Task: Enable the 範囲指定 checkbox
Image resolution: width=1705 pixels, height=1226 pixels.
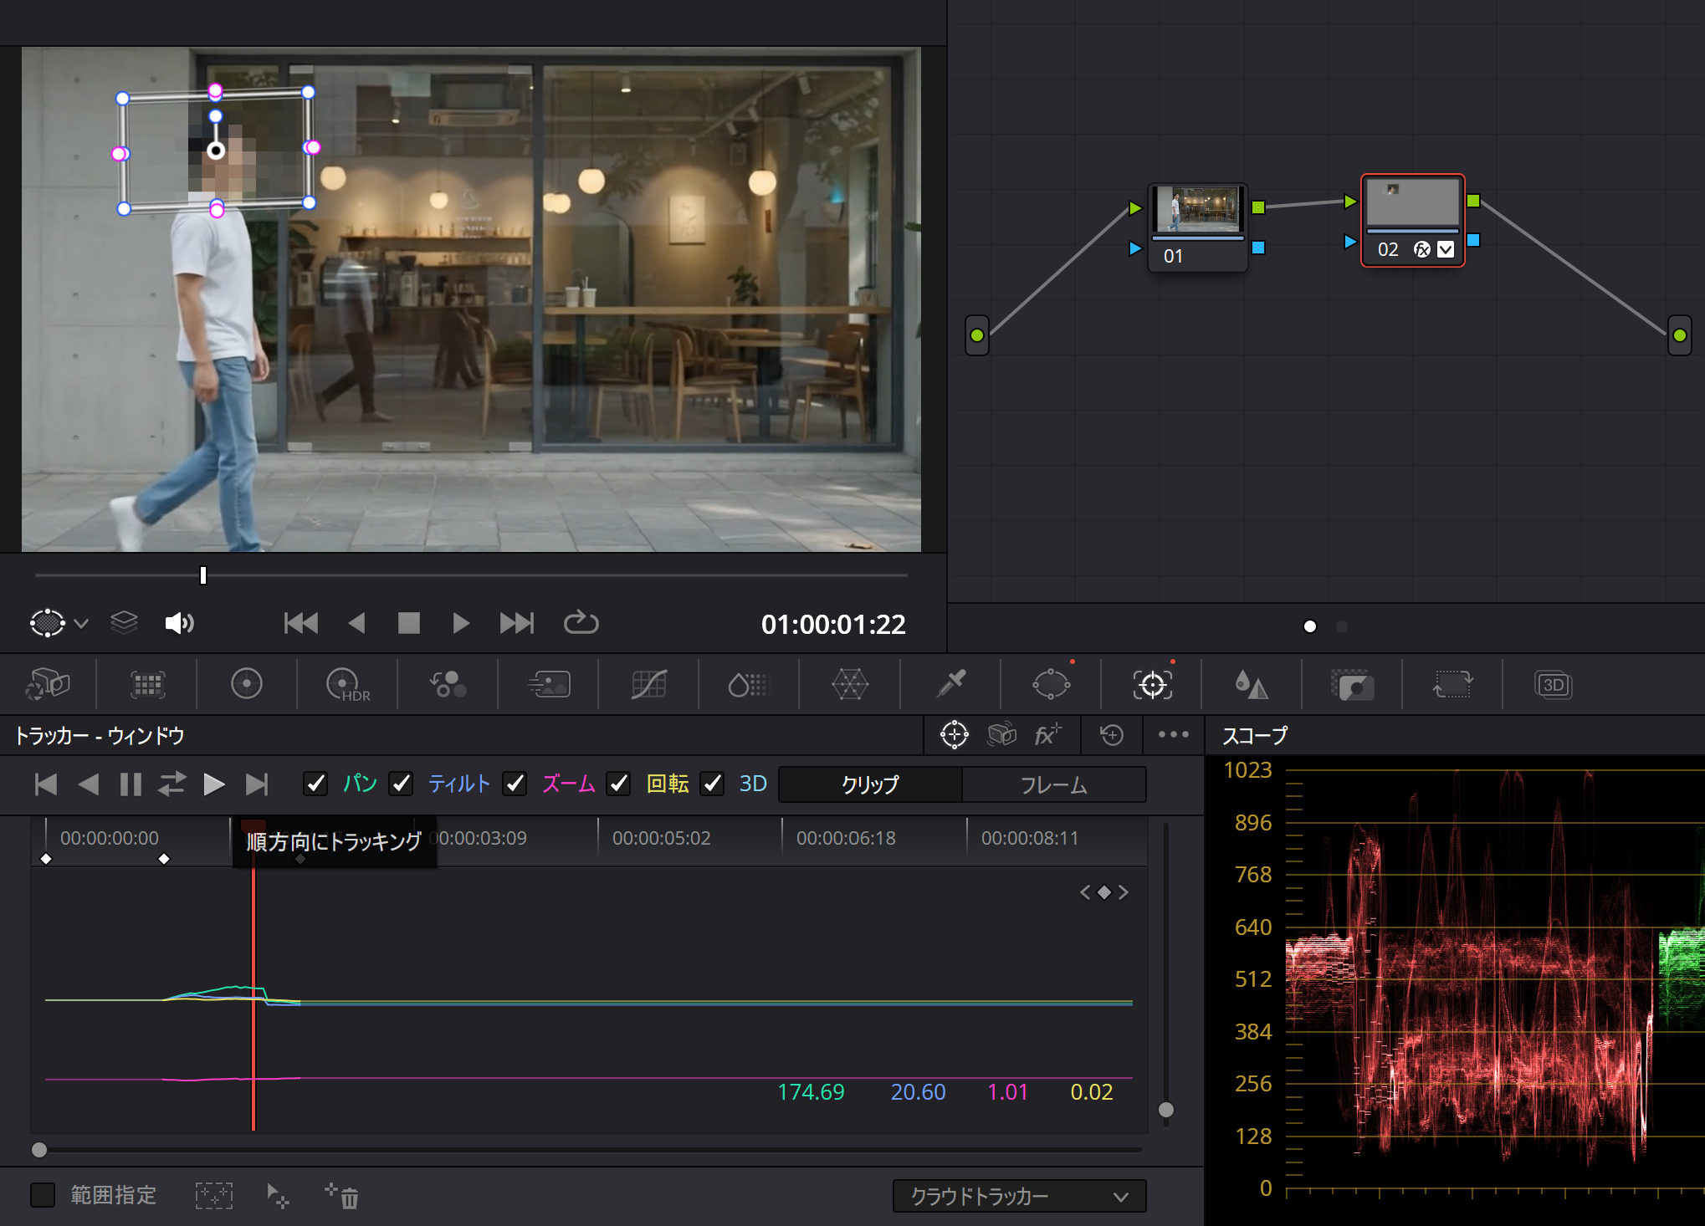Action: [43, 1195]
